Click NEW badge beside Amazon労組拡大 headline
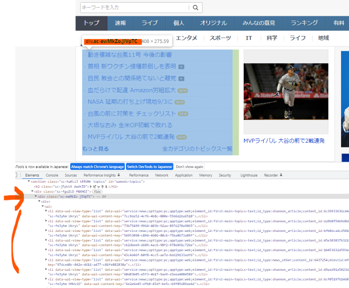Screen dimensions: 349x288 coord(183,90)
